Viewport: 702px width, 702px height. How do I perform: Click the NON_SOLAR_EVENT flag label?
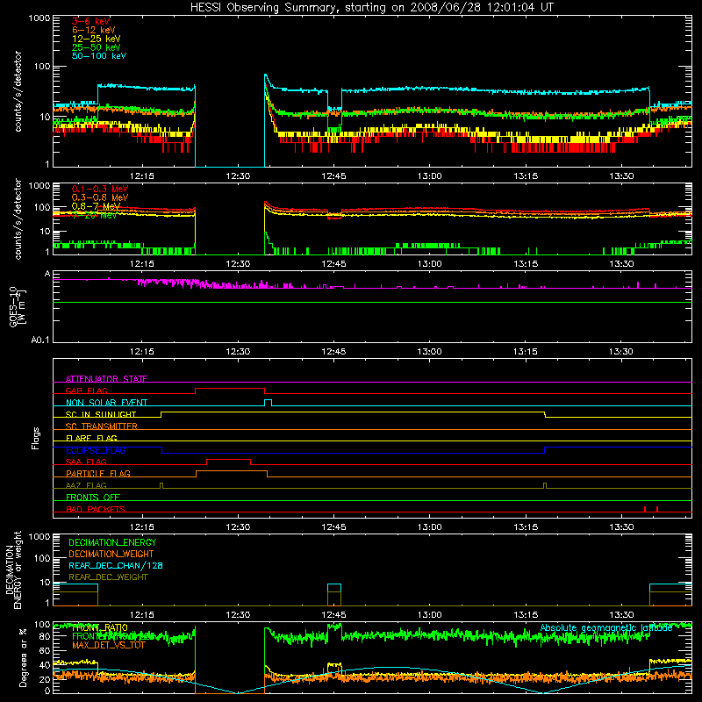pos(106,403)
